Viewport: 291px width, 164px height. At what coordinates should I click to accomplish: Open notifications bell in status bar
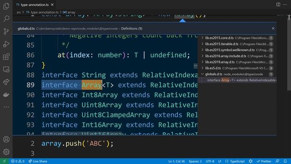point(285,161)
